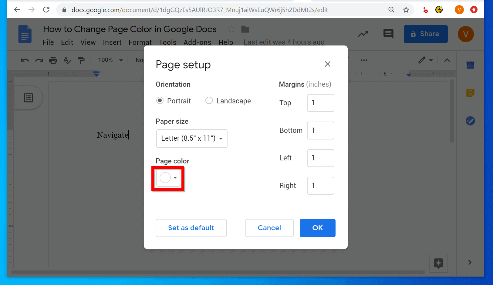Click the Right margin input field

pos(321,186)
